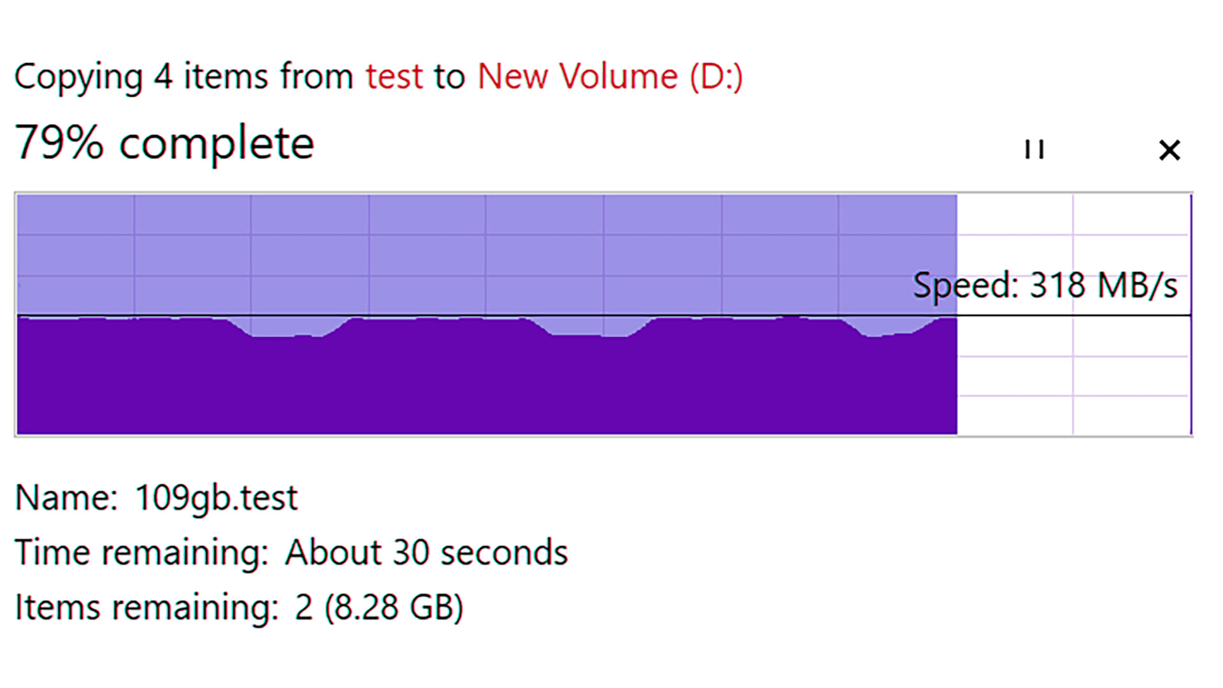This screenshot has height=688, width=1223.
Task: Click the 'Time remaining:' label
Action: coord(141,552)
